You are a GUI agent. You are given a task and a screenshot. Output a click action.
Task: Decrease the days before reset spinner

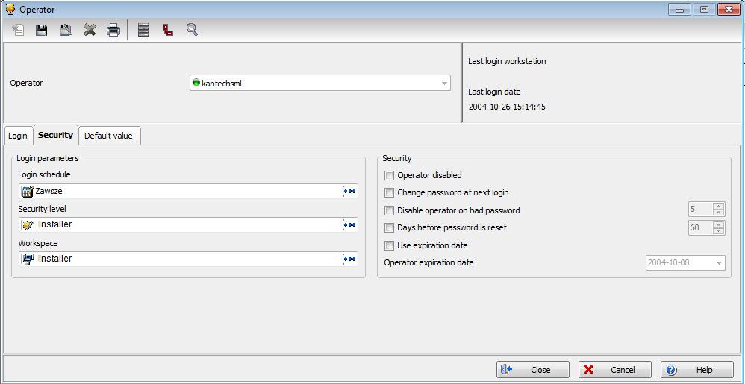point(719,231)
